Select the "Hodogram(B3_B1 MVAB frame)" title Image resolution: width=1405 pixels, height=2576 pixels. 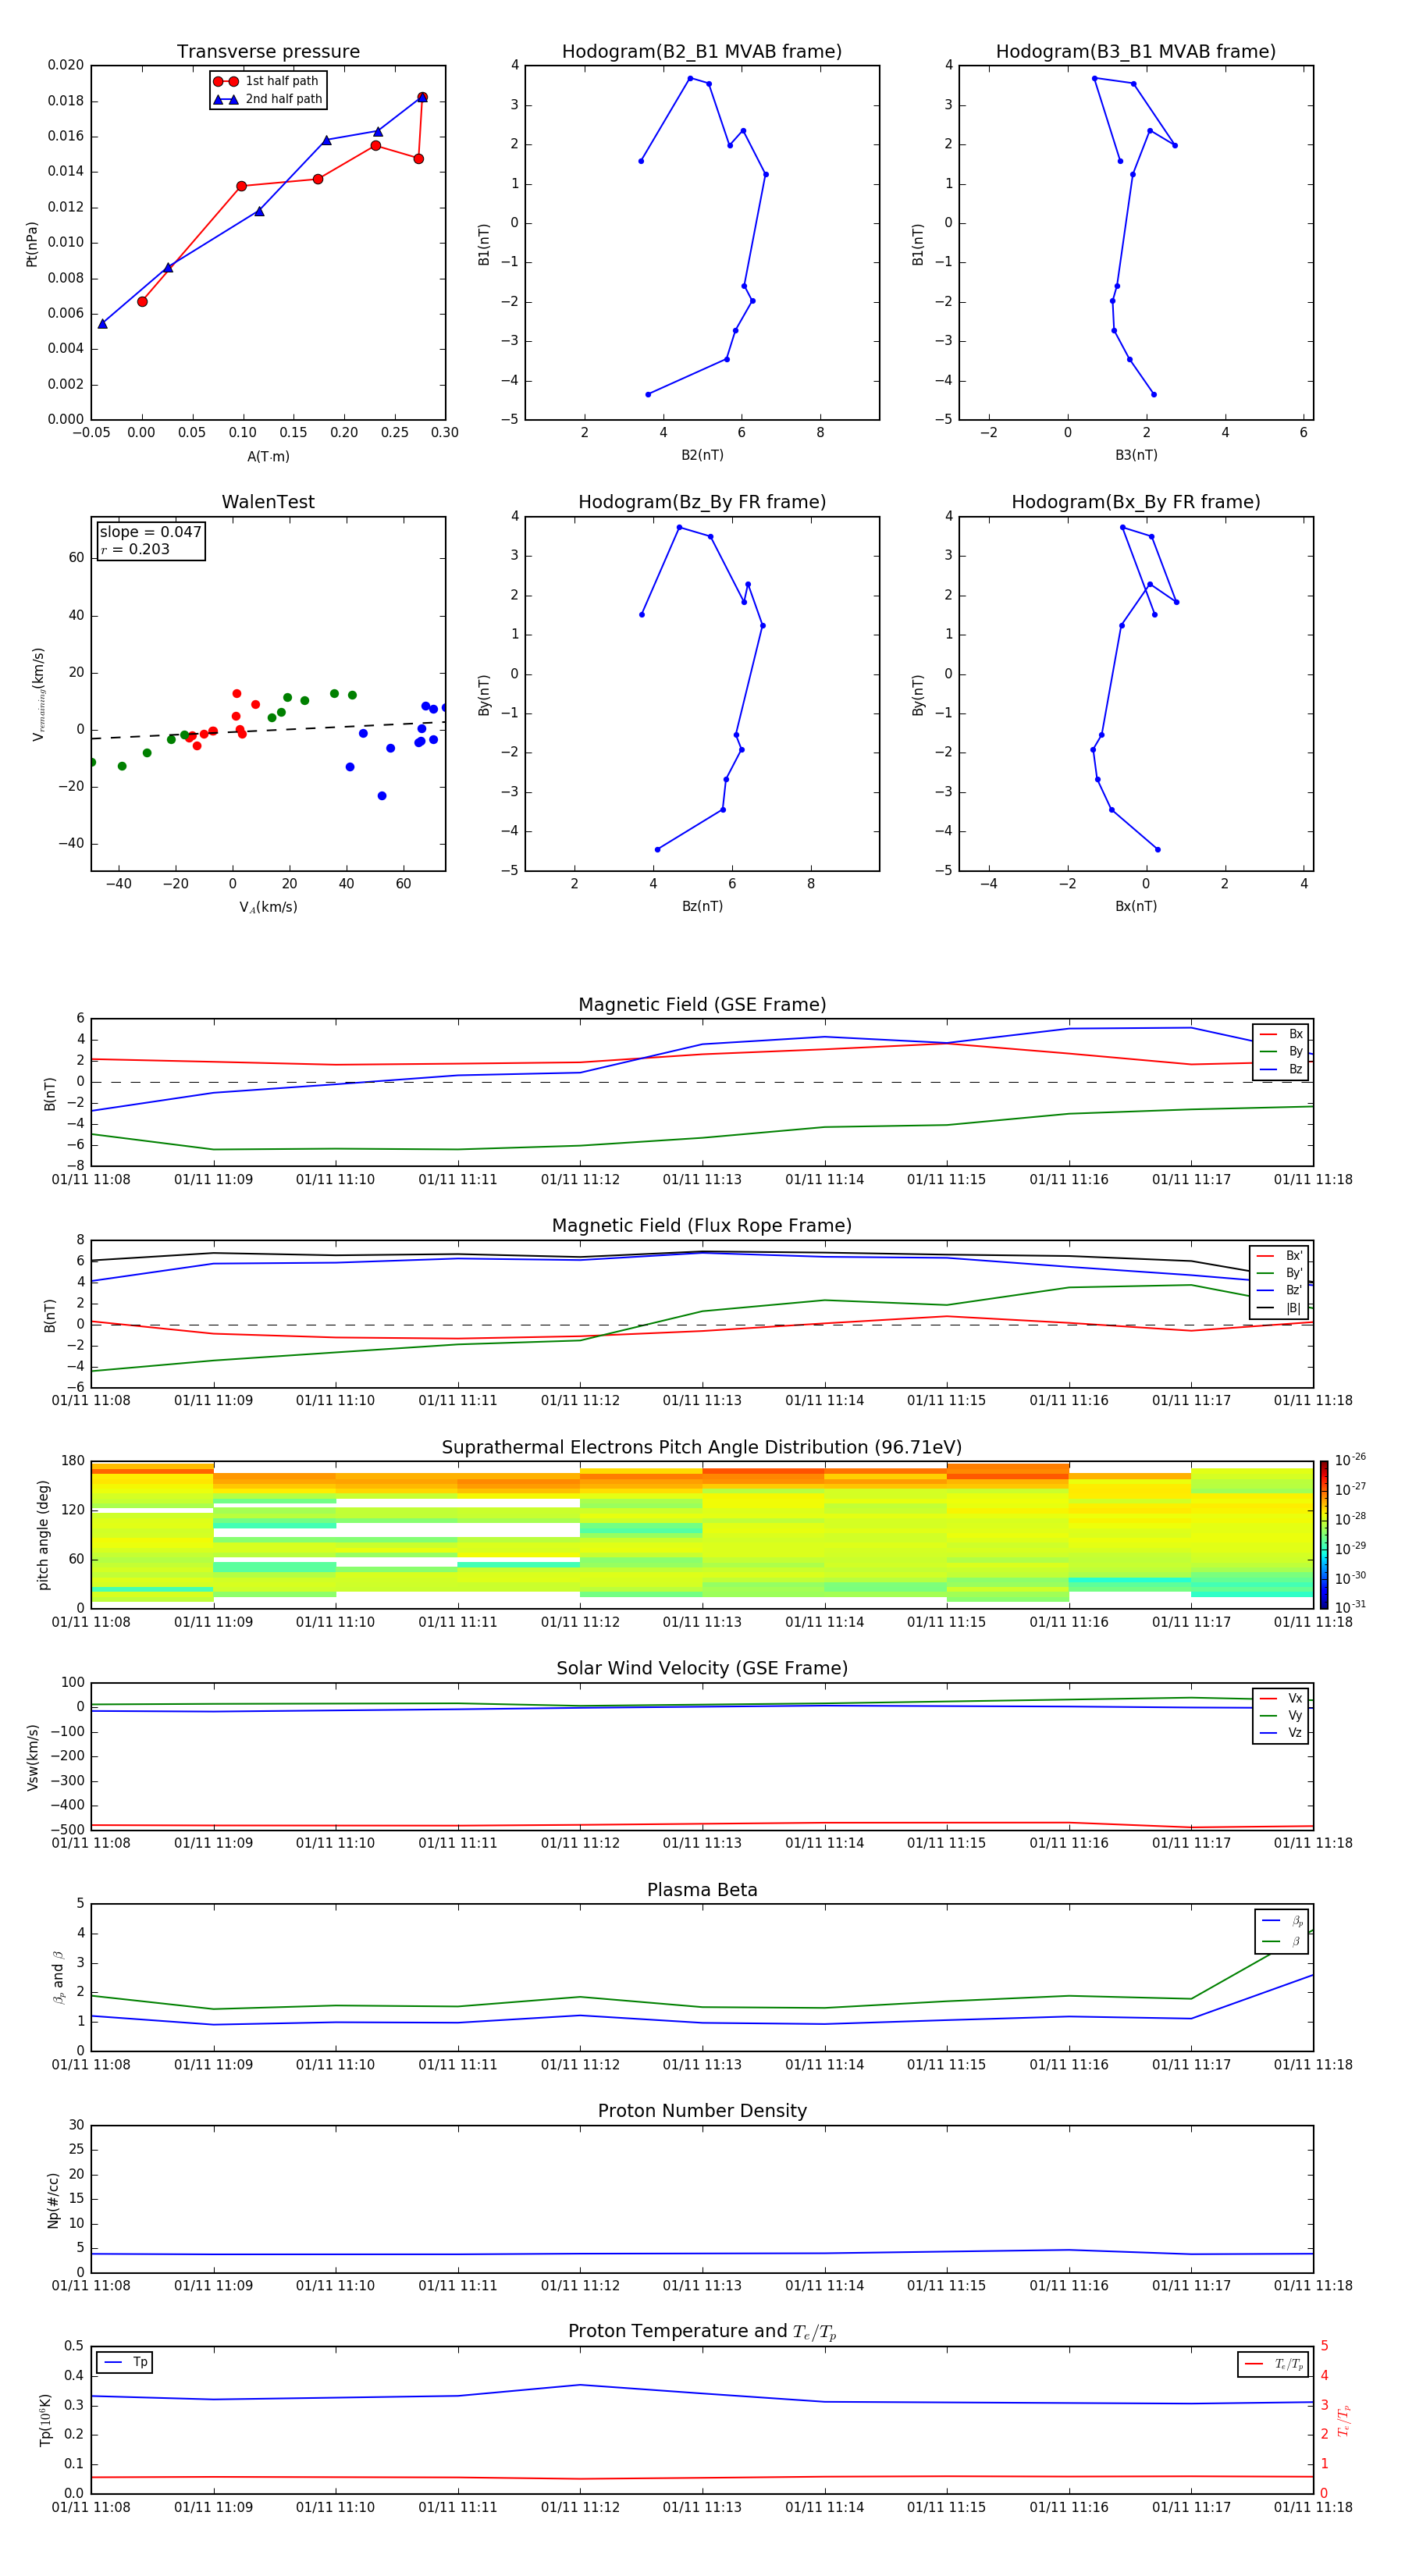tap(1136, 51)
